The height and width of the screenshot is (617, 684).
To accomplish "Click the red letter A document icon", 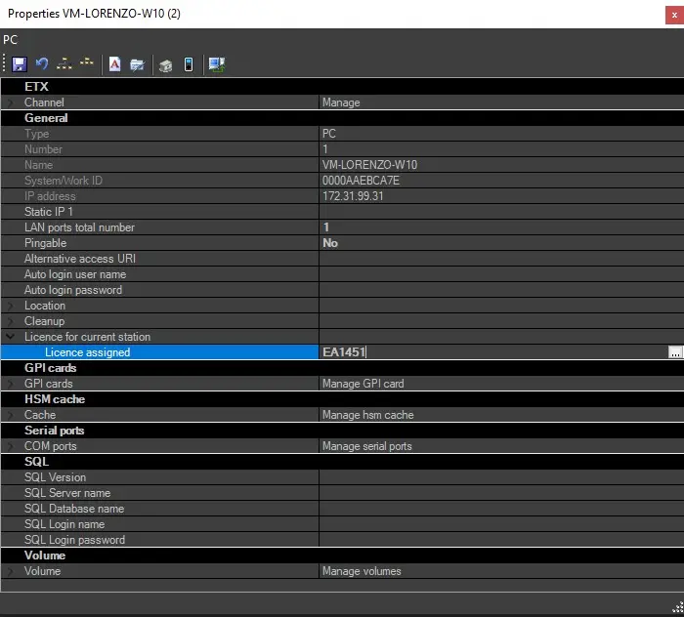I will click(115, 64).
